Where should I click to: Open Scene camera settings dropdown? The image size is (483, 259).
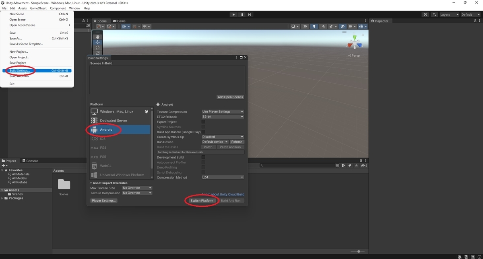point(352,27)
